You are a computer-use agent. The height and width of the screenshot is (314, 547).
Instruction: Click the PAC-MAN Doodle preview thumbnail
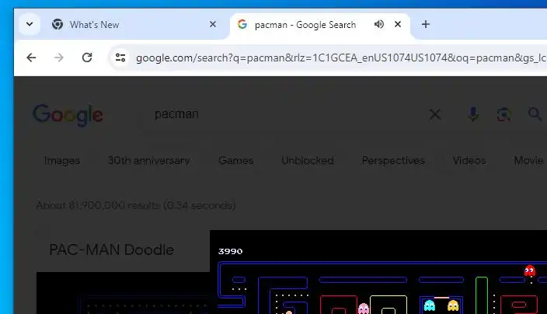click(x=123, y=293)
